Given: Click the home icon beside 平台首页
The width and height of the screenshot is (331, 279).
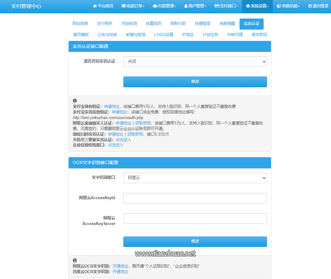Looking at the screenshot, I should click(x=95, y=6).
